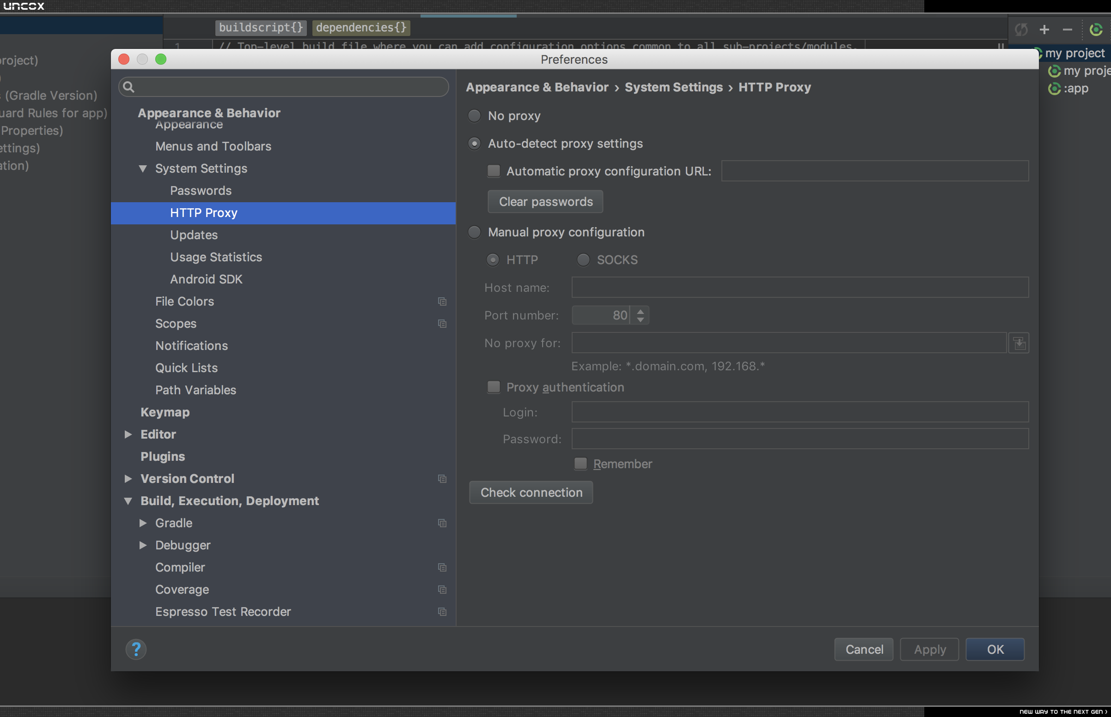Open Android SDK settings

coord(206,279)
